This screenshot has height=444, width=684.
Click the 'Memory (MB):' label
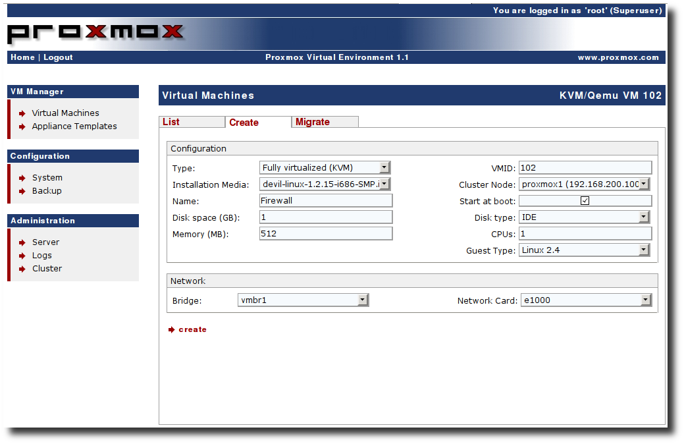pos(200,234)
